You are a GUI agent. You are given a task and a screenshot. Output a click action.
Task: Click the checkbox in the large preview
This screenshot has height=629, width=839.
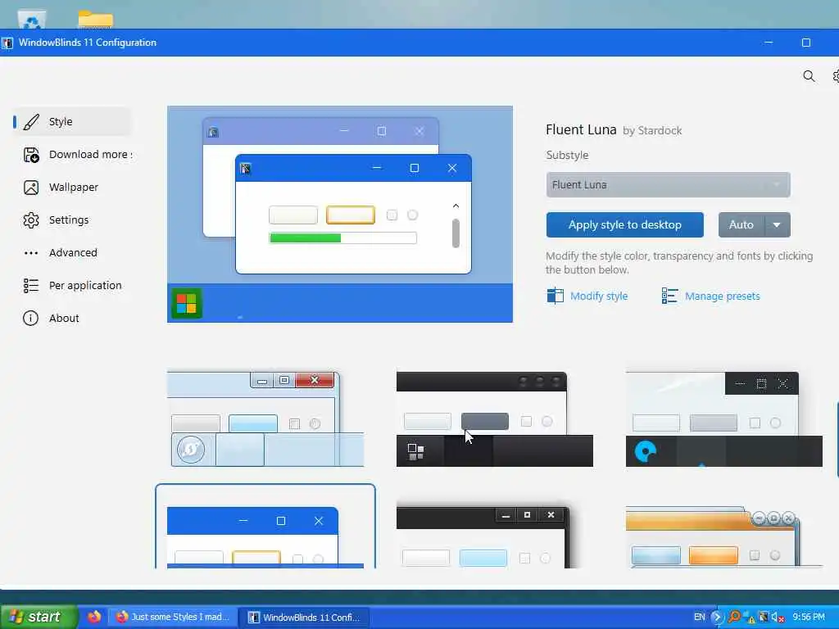(x=392, y=215)
